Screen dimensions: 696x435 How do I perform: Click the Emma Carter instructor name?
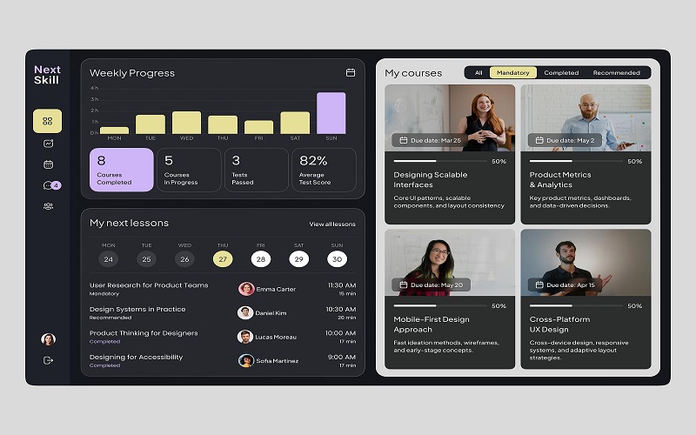coord(276,289)
